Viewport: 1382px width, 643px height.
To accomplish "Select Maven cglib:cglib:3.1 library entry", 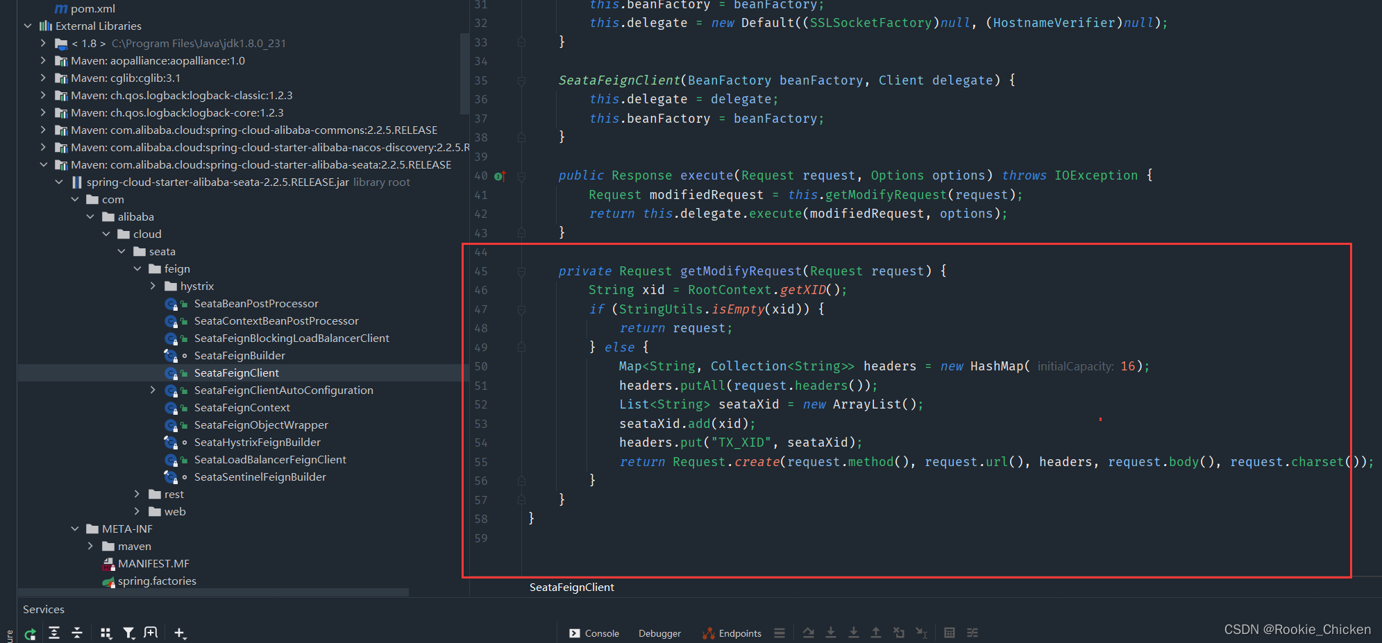I will [126, 78].
